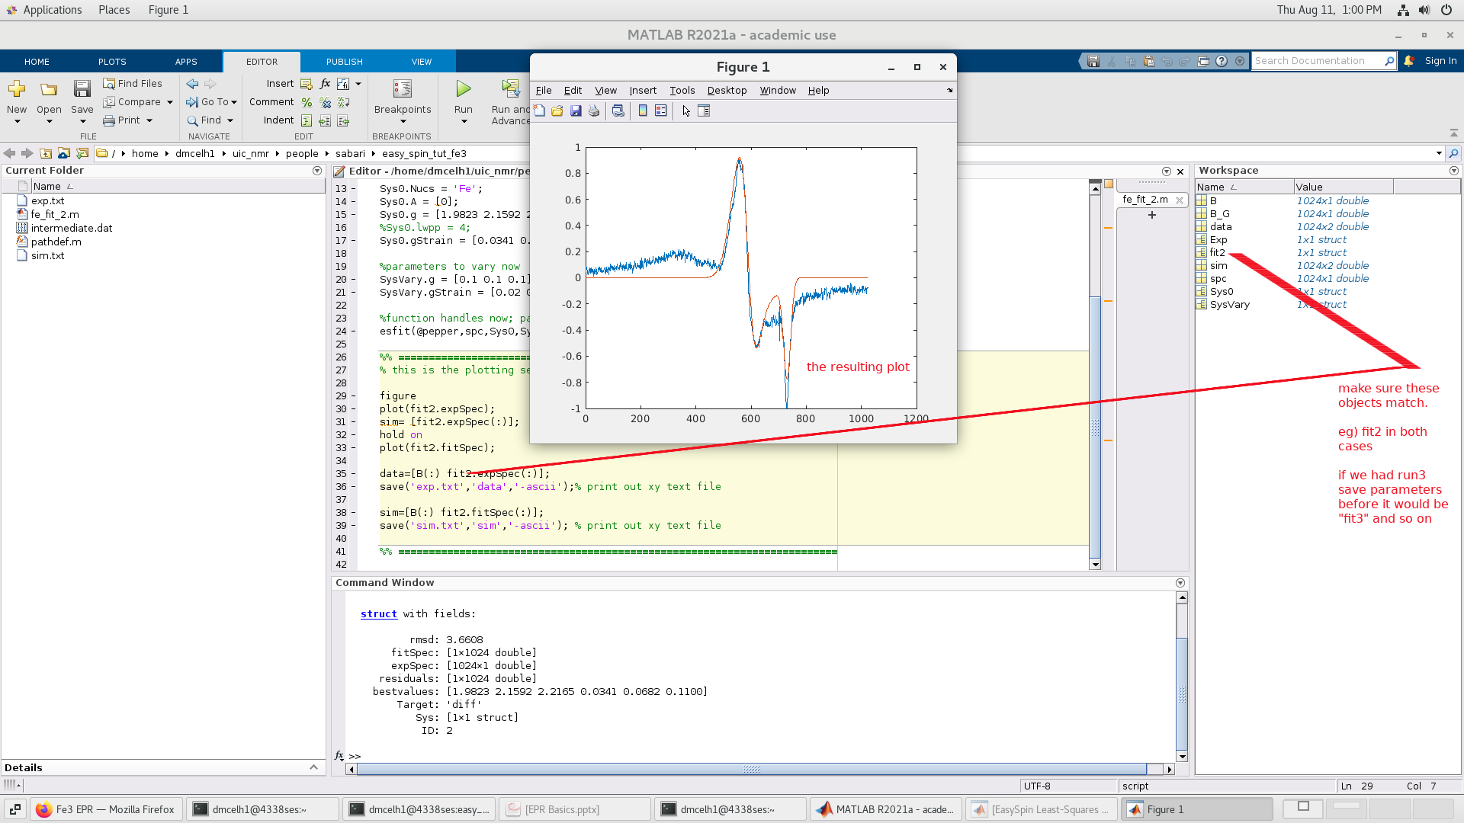This screenshot has height=823, width=1464.
Task: Open the Run dropdown arrow
Action: click(x=464, y=122)
